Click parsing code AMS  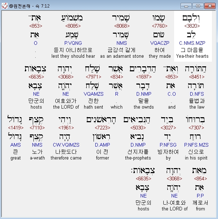pyautogui.click(x=15, y=145)
